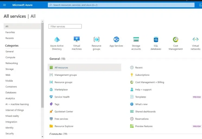
Task: Choose the Mixed reality category
Action: pos(12,116)
